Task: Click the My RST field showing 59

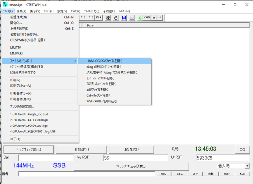Action: [x=136, y=158]
